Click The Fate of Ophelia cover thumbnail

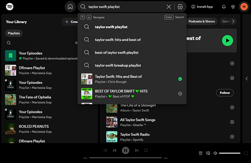(x=10, y=100)
